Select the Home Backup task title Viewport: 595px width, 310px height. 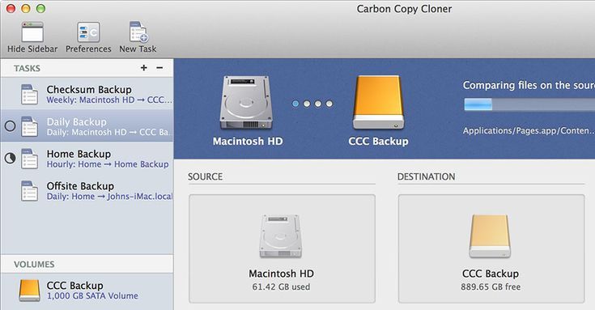coord(79,154)
